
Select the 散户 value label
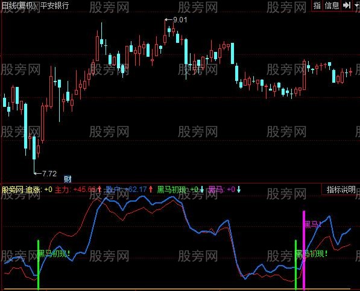coord(126,190)
